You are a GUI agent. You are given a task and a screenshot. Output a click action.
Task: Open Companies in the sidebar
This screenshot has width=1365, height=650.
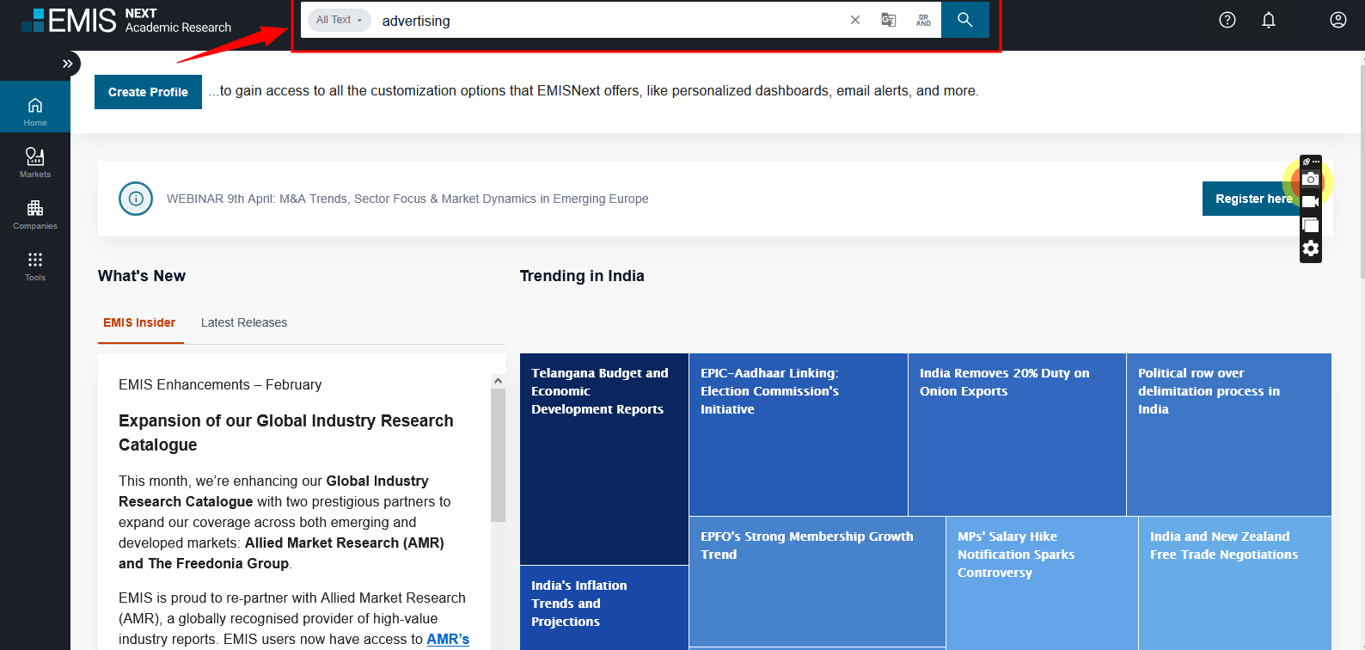pos(35,213)
